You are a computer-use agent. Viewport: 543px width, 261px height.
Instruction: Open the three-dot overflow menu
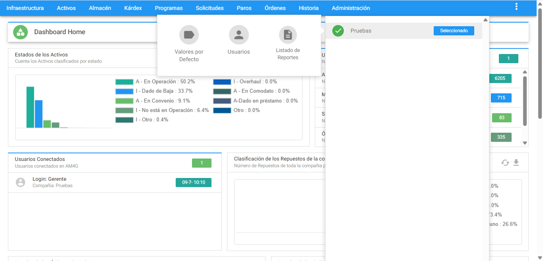pos(516,6)
